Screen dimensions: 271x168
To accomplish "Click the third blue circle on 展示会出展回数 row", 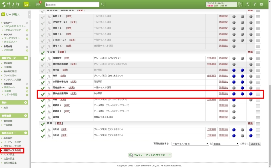I will coord(251,94).
